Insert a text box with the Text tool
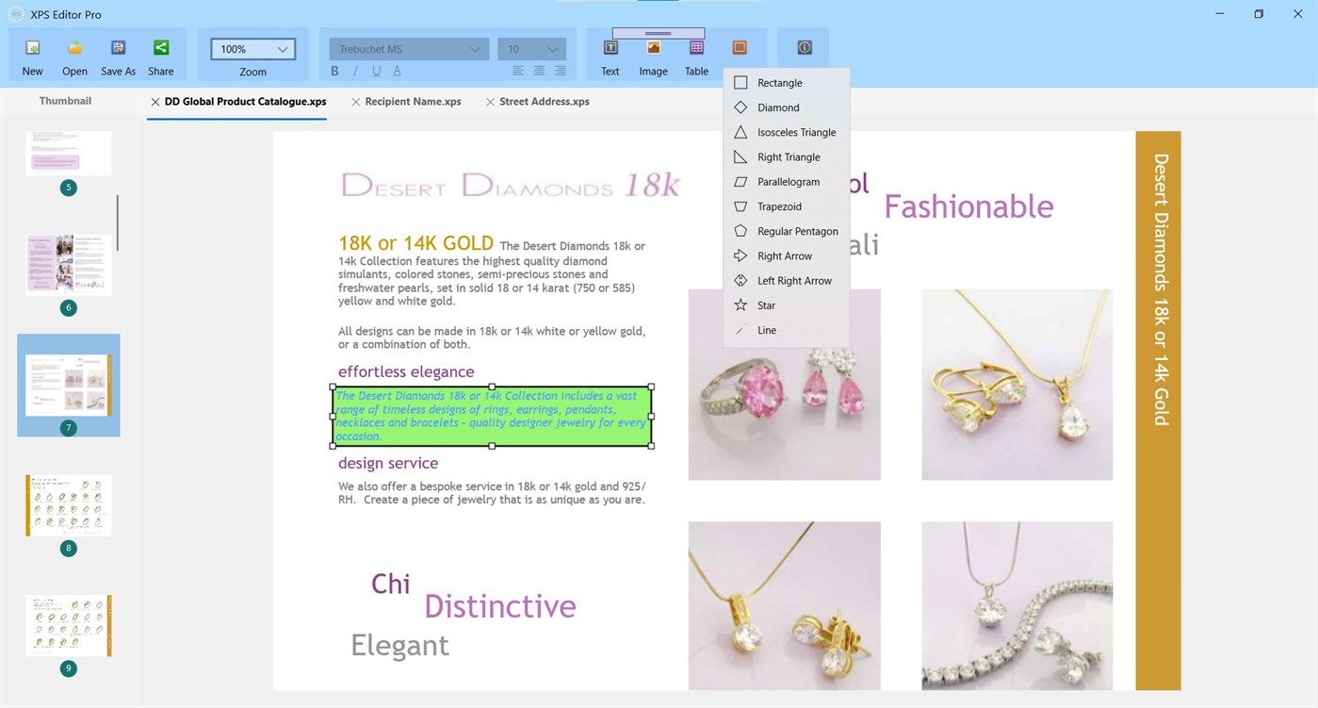This screenshot has width=1318, height=708. (x=610, y=54)
